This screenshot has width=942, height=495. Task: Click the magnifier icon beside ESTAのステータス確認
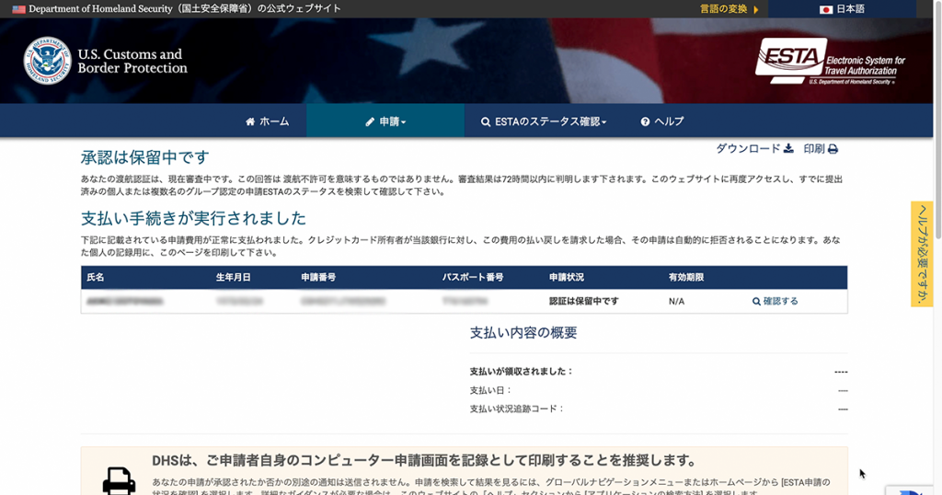[x=486, y=121]
